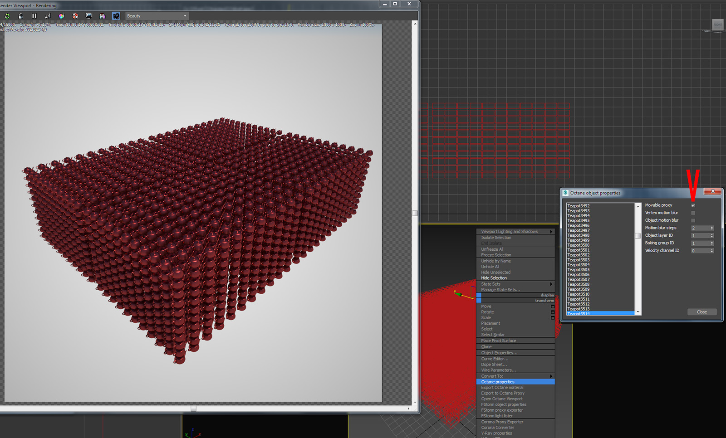Click the Octane object properties dialog icon
This screenshot has height=438, width=726.
click(565, 193)
